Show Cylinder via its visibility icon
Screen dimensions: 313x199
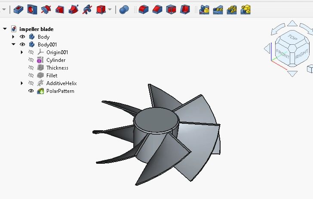pyautogui.click(x=31, y=60)
